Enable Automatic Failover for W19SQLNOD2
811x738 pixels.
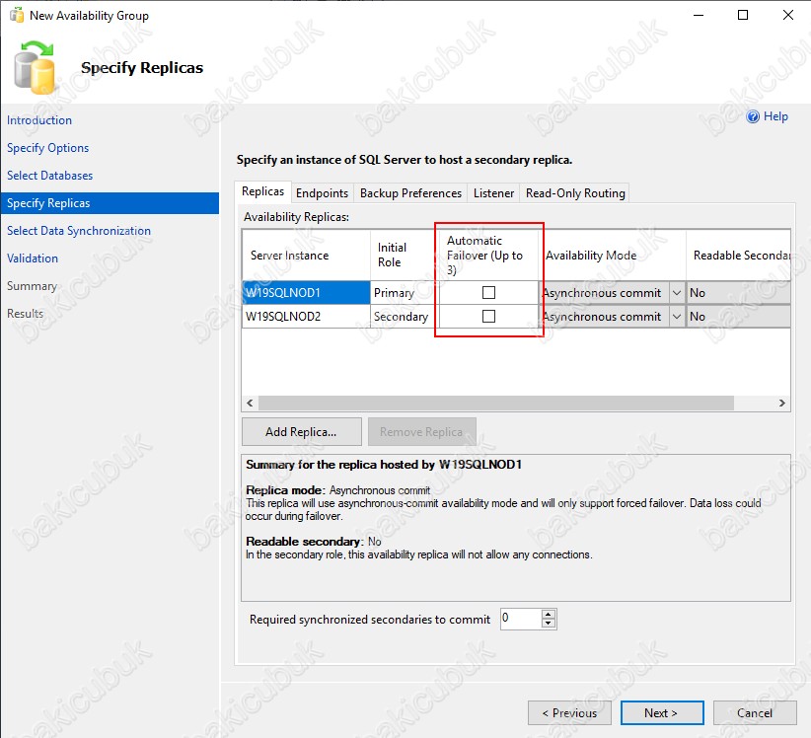point(488,317)
